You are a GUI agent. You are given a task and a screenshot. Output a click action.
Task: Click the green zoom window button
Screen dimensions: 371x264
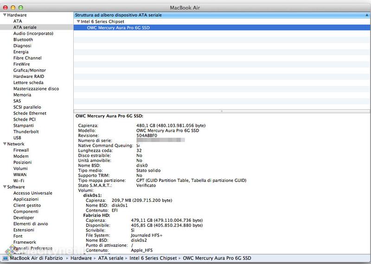pyautogui.click(x=21, y=8)
